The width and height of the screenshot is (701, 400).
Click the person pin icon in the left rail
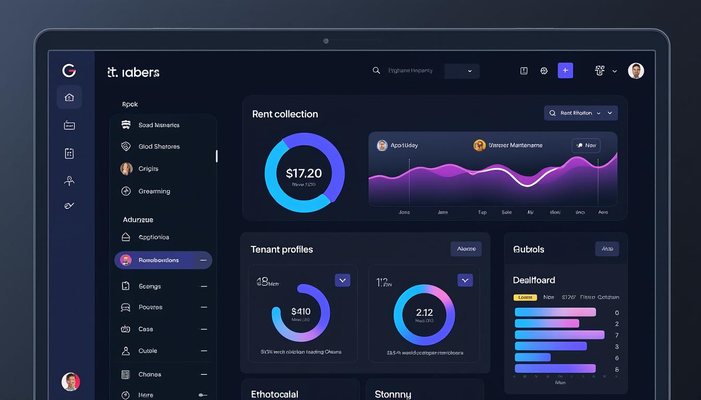click(69, 181)
